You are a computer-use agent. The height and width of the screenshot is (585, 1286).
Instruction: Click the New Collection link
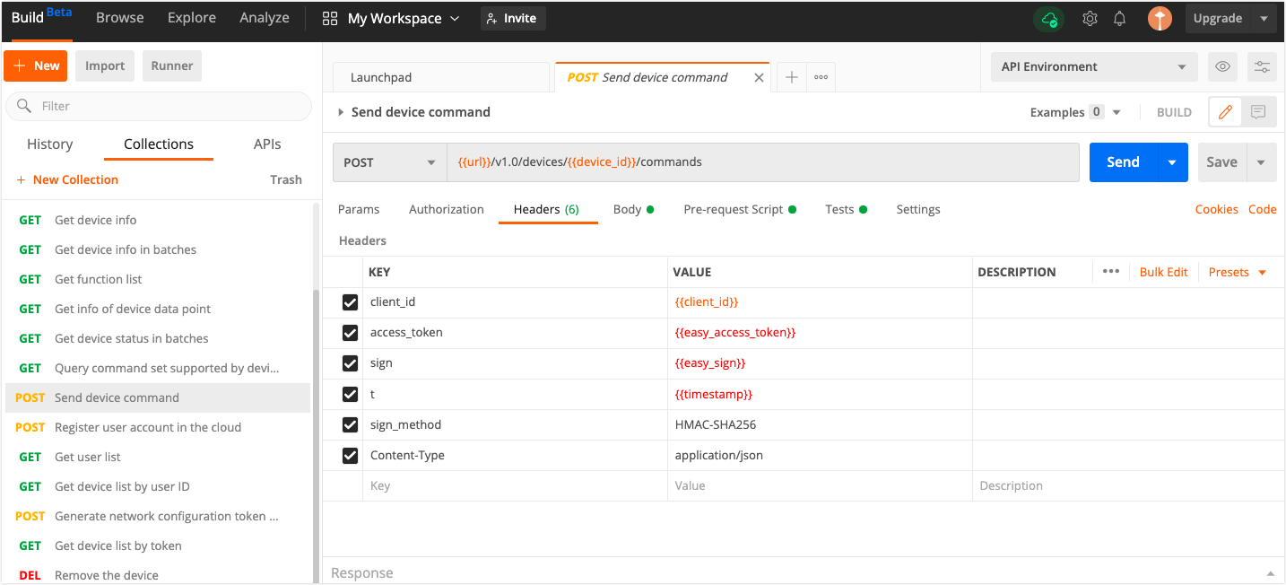pos(67,179)
